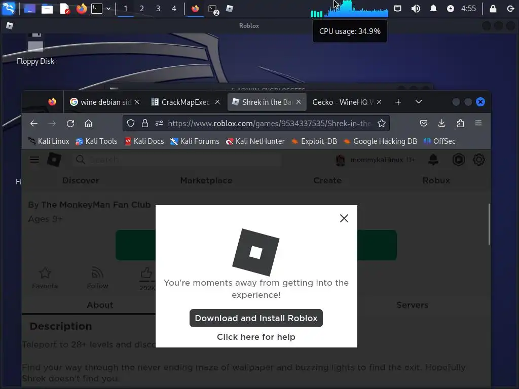The image size is (519, 389).
Task: Launch Firefox from the panel launcher
Action: tap(81, 9)
